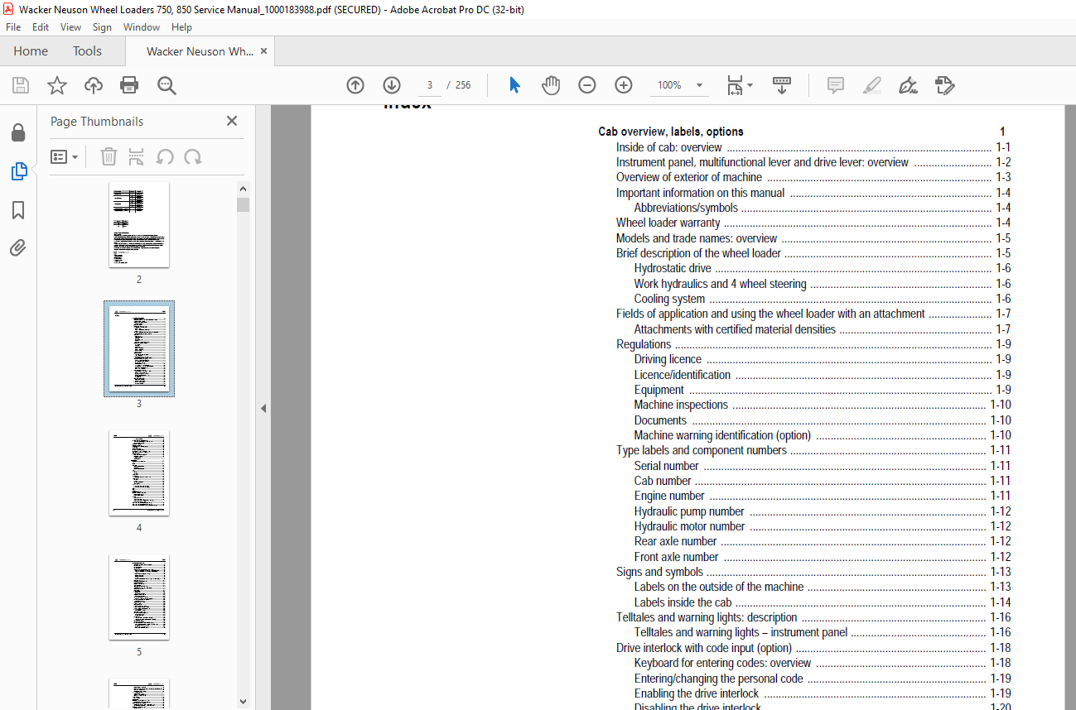The image size is (1076, 710).
Task: Select the page 3 thumbnail
Action: pyautogui.click(x=139, y=349)
